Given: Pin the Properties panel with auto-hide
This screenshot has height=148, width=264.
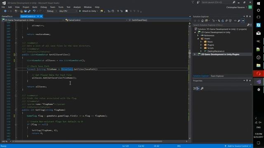Looking at the screenshot, I should [247, 81].
